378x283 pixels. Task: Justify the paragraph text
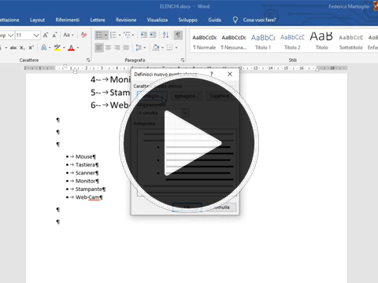[126, 48]
